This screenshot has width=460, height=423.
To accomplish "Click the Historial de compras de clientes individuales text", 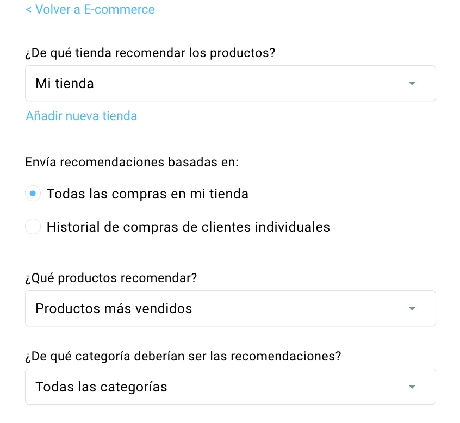I will click(x=188, y=227).
